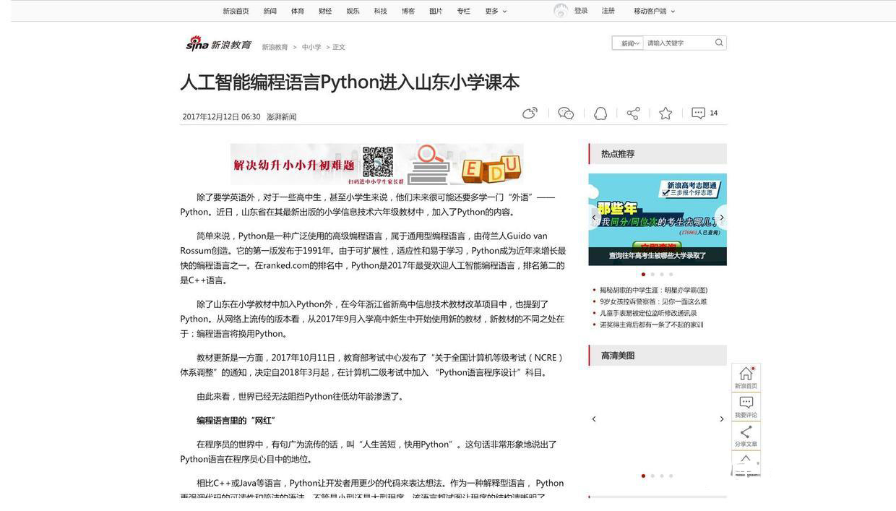Select first dot of 热点推荐 carousel

(x=643, y=275)
